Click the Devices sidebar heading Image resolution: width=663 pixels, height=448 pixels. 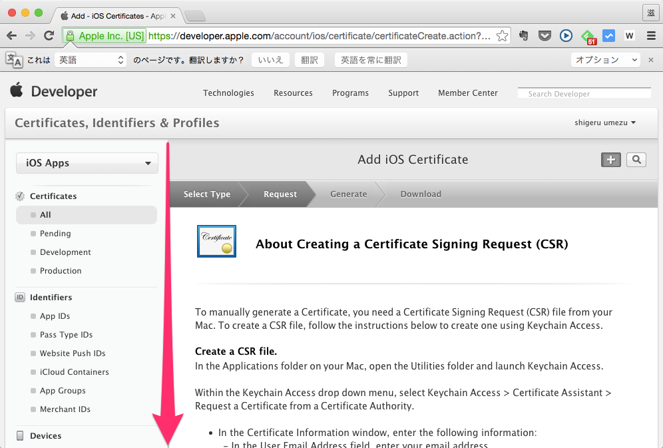(46, 436)
